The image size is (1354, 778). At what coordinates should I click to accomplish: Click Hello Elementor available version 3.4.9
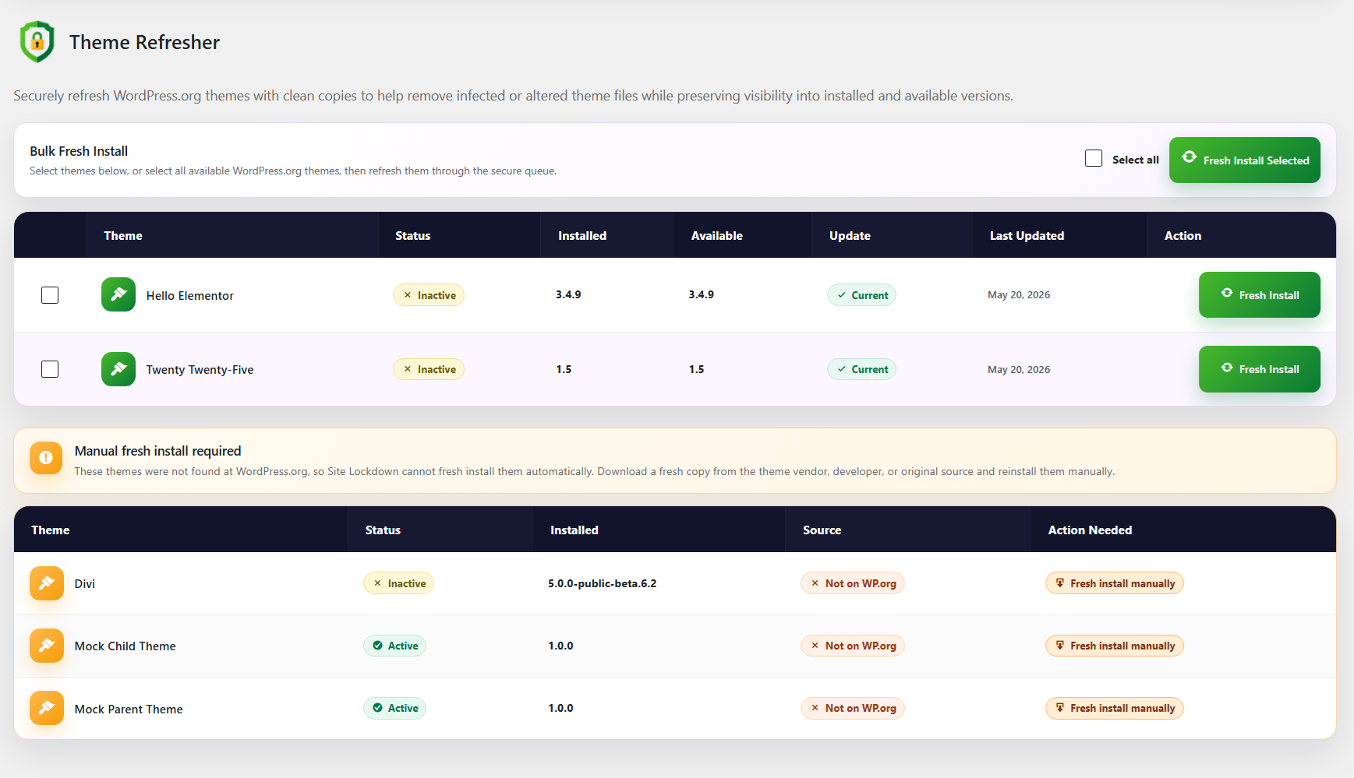click(702, 294)
